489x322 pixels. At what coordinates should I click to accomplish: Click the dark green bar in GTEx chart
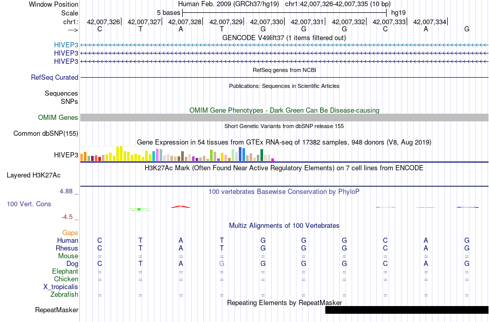click(261, 155)
